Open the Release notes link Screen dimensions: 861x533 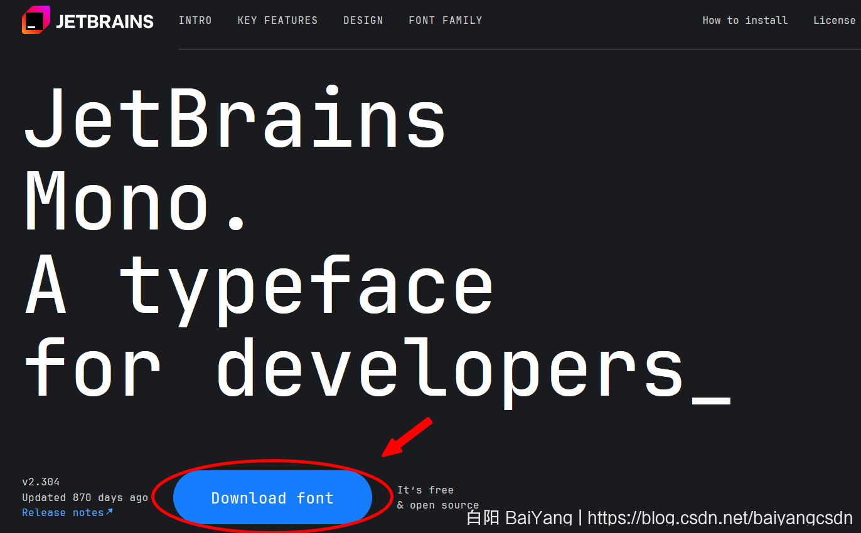[x=67, y=512]
